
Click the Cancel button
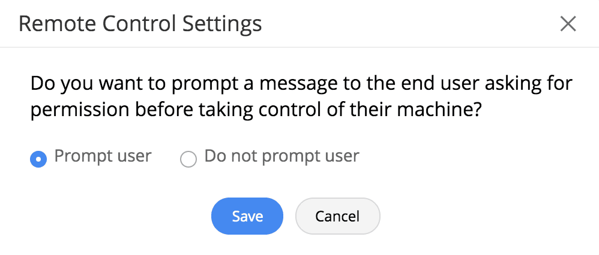[337, 216]
